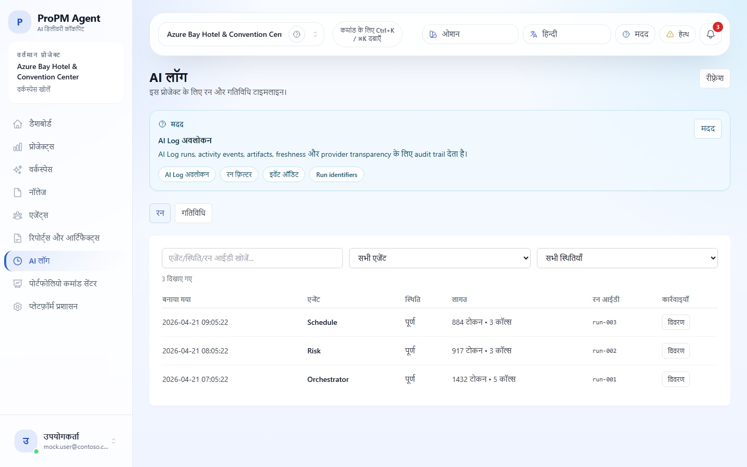Image resolution: width=747 pixels, height=467 pixels.
Task: Open विवरण for run-003
Action: coord(675,322)
